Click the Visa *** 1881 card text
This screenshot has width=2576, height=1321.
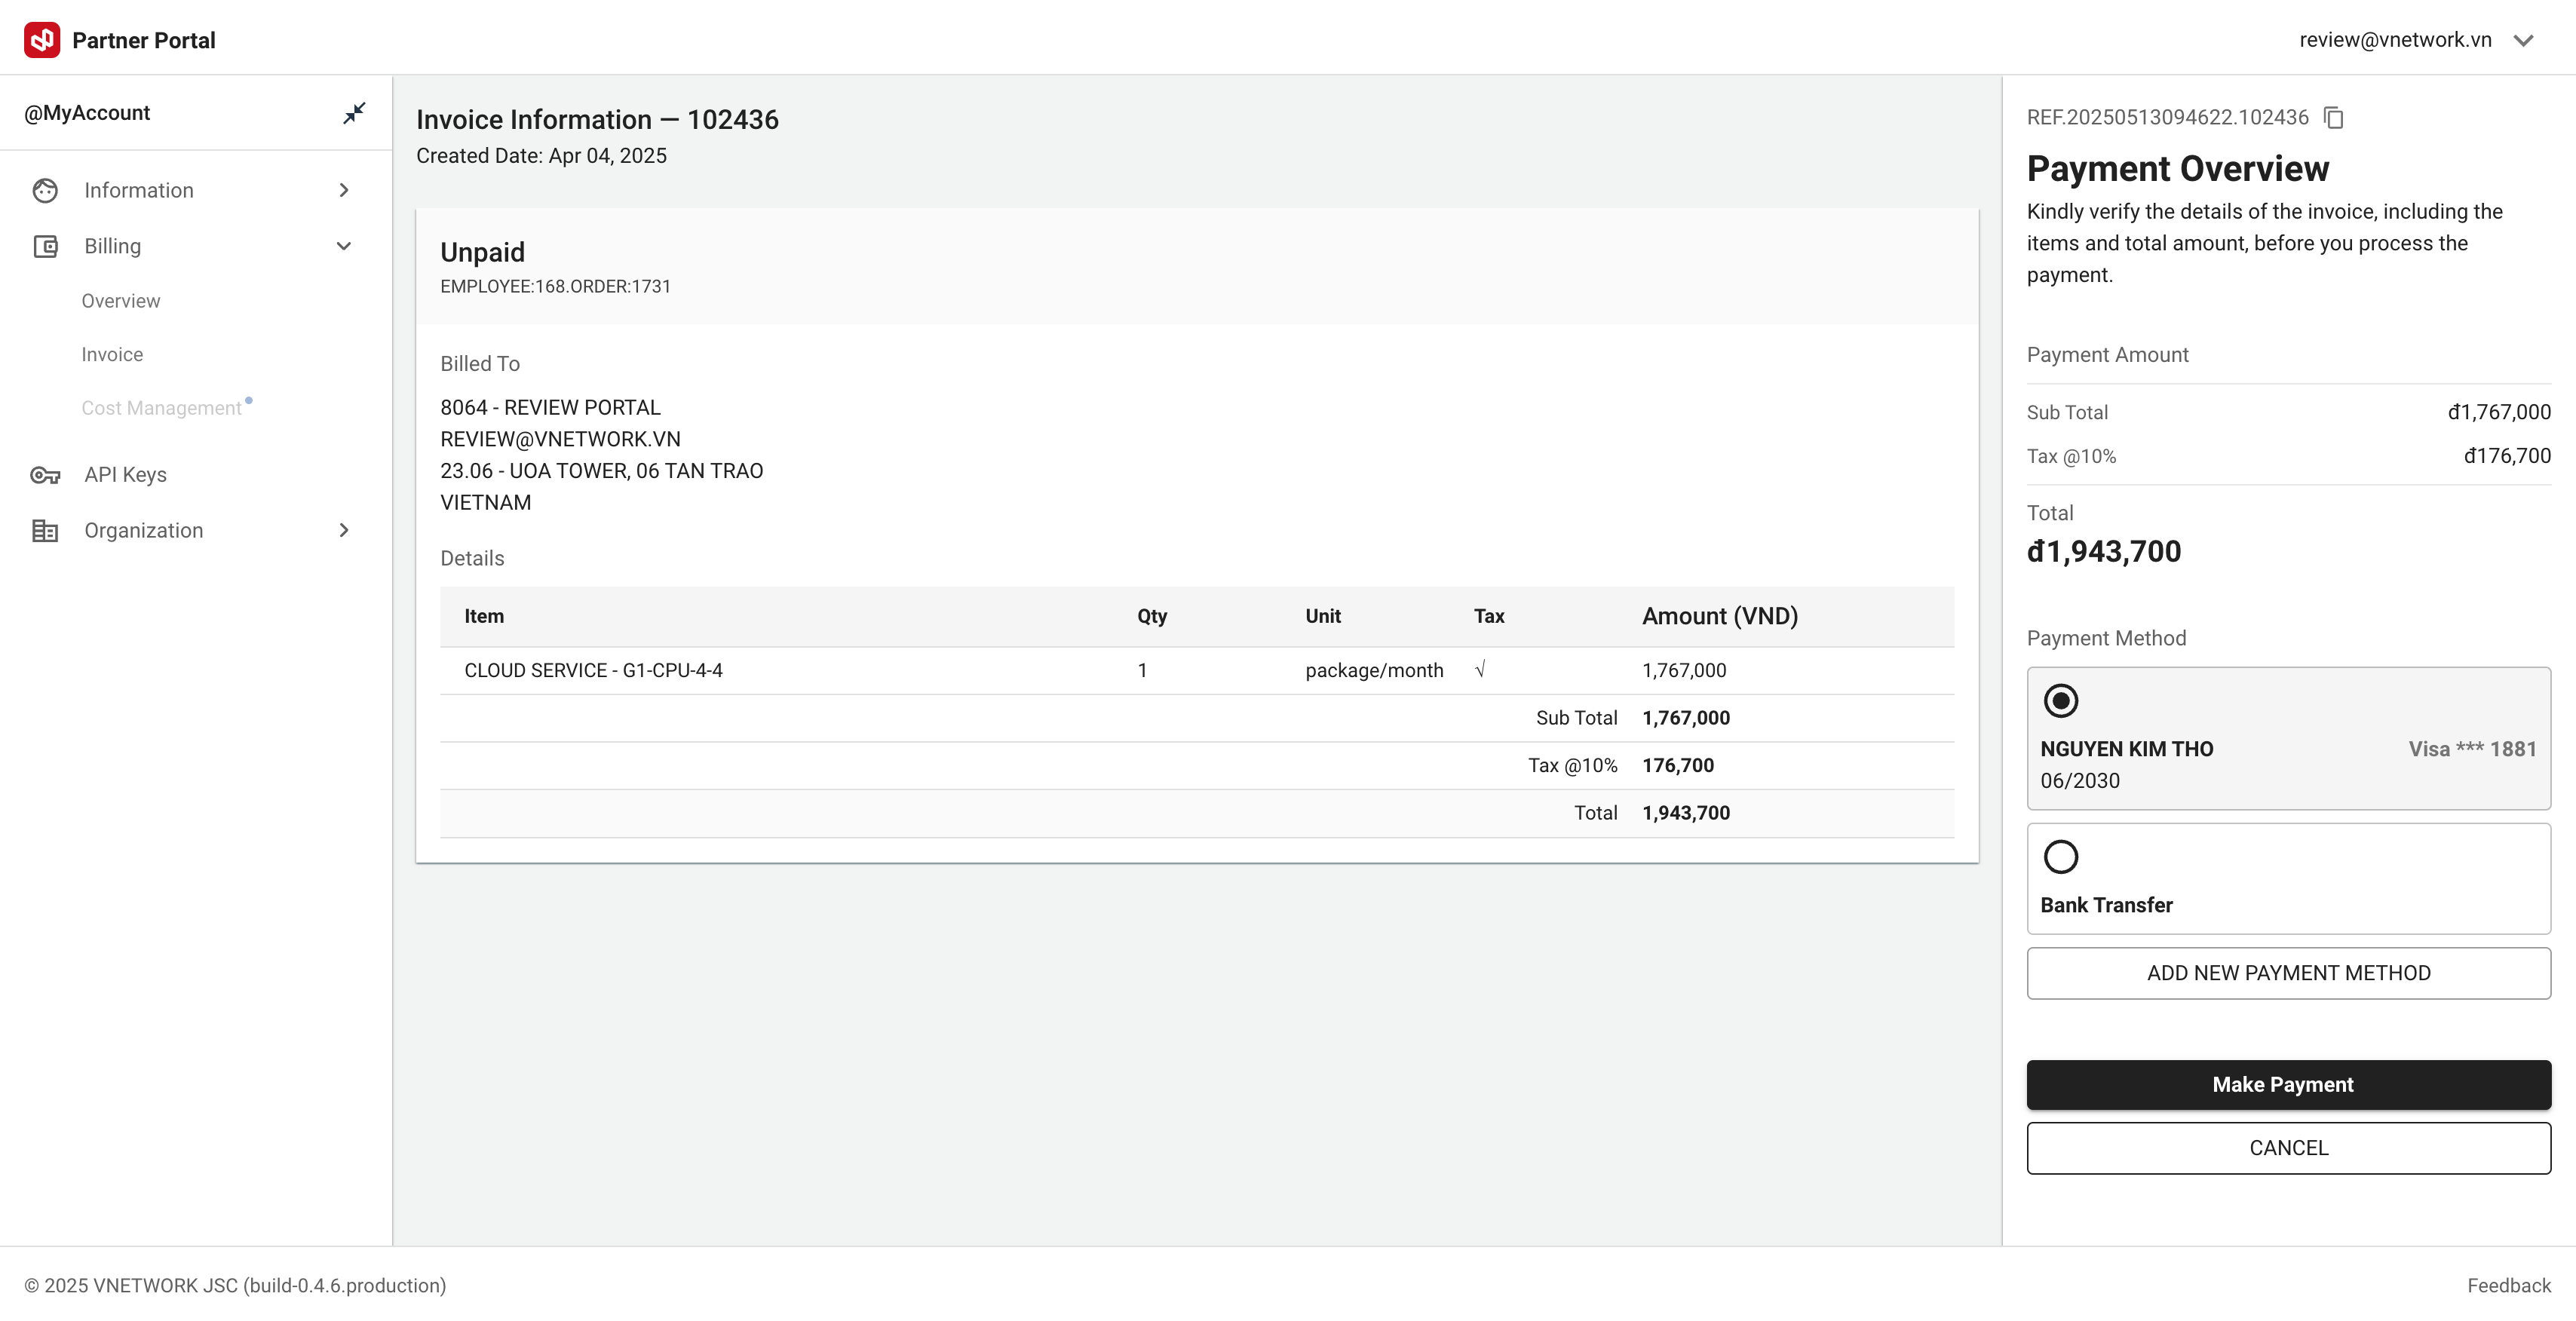pos(2472,749)
